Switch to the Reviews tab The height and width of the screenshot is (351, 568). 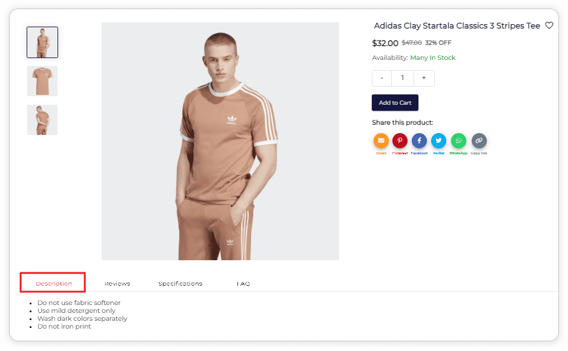coord(117,283)
